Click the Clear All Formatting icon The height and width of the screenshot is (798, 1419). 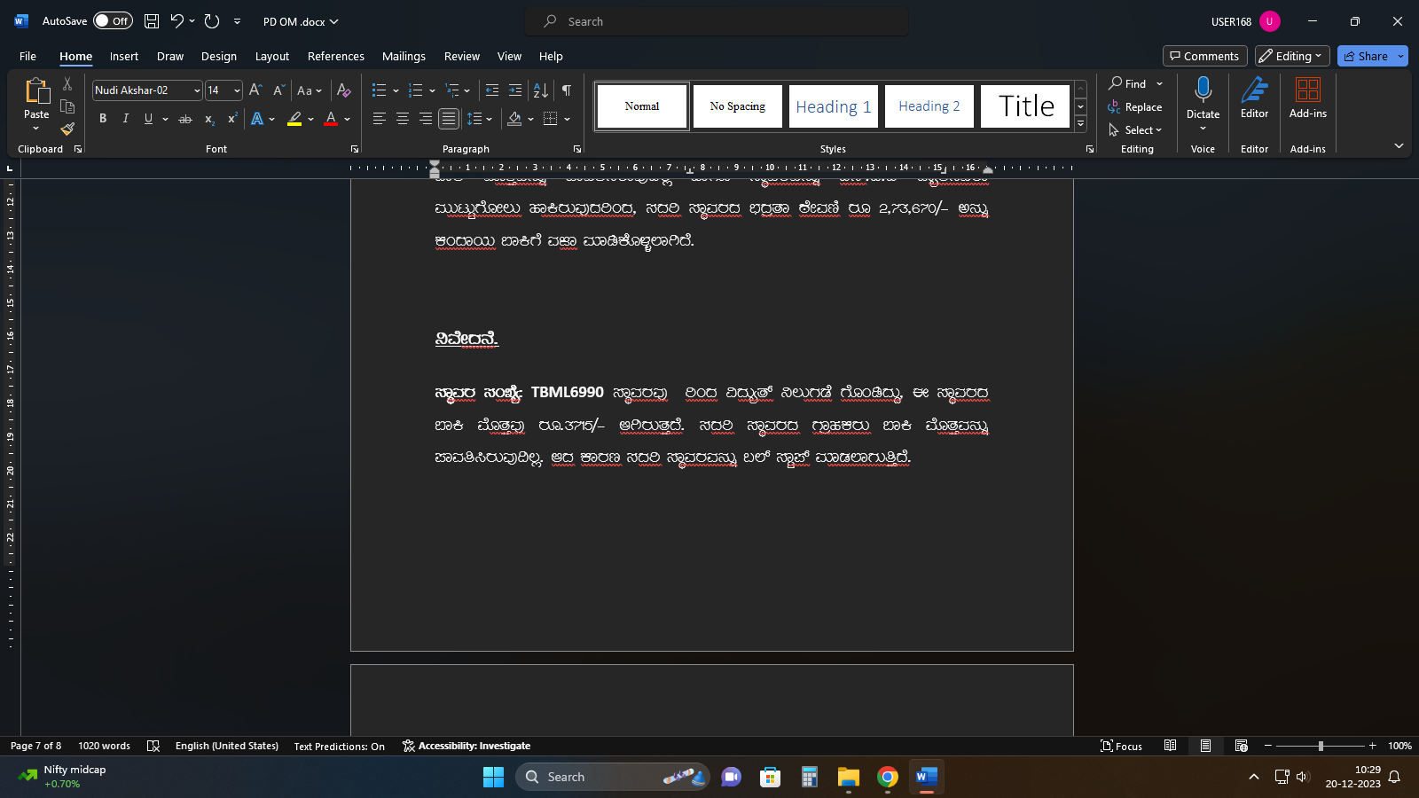[344, 90]
